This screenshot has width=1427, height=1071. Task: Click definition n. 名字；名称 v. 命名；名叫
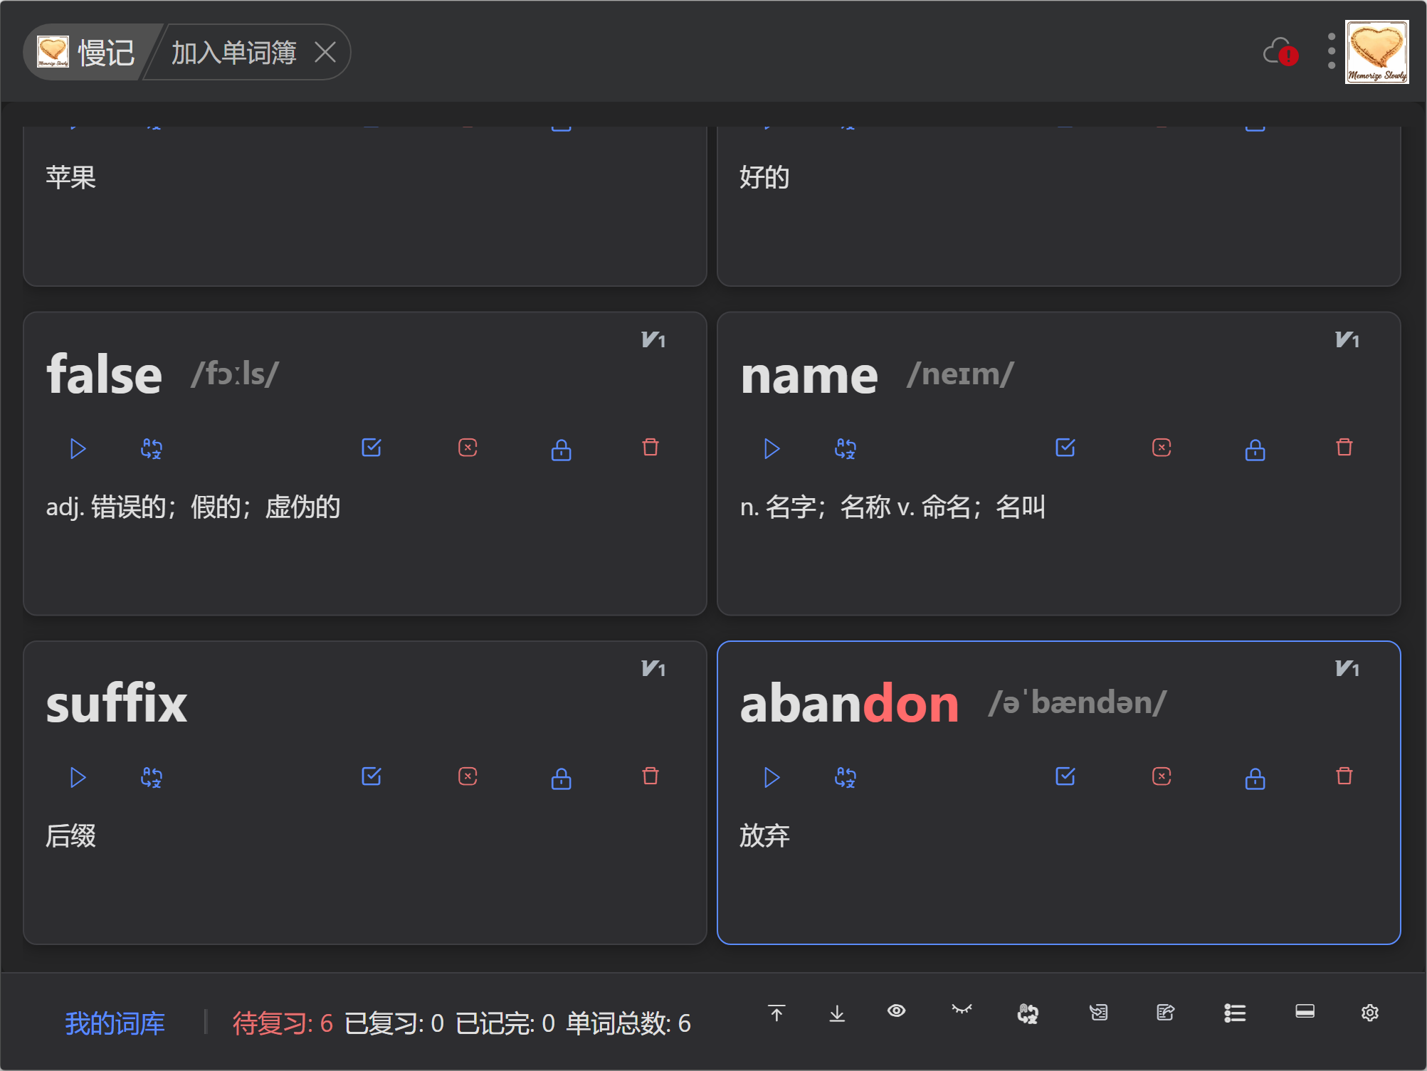(x=892, y=507)
